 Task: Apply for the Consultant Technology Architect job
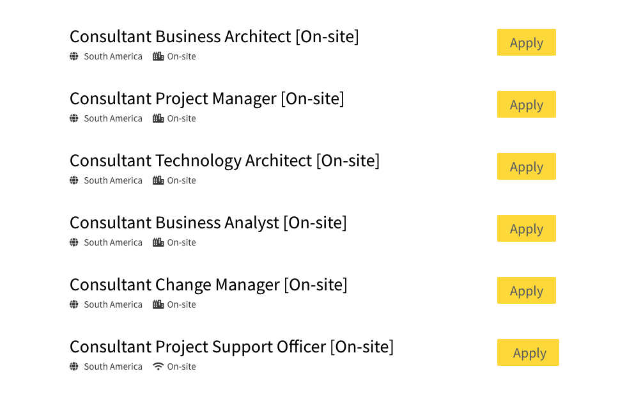pyautogui.click(x=526, y=166)
